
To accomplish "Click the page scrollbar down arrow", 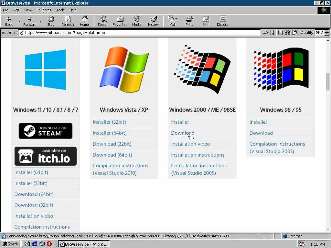I will point(328,229).
